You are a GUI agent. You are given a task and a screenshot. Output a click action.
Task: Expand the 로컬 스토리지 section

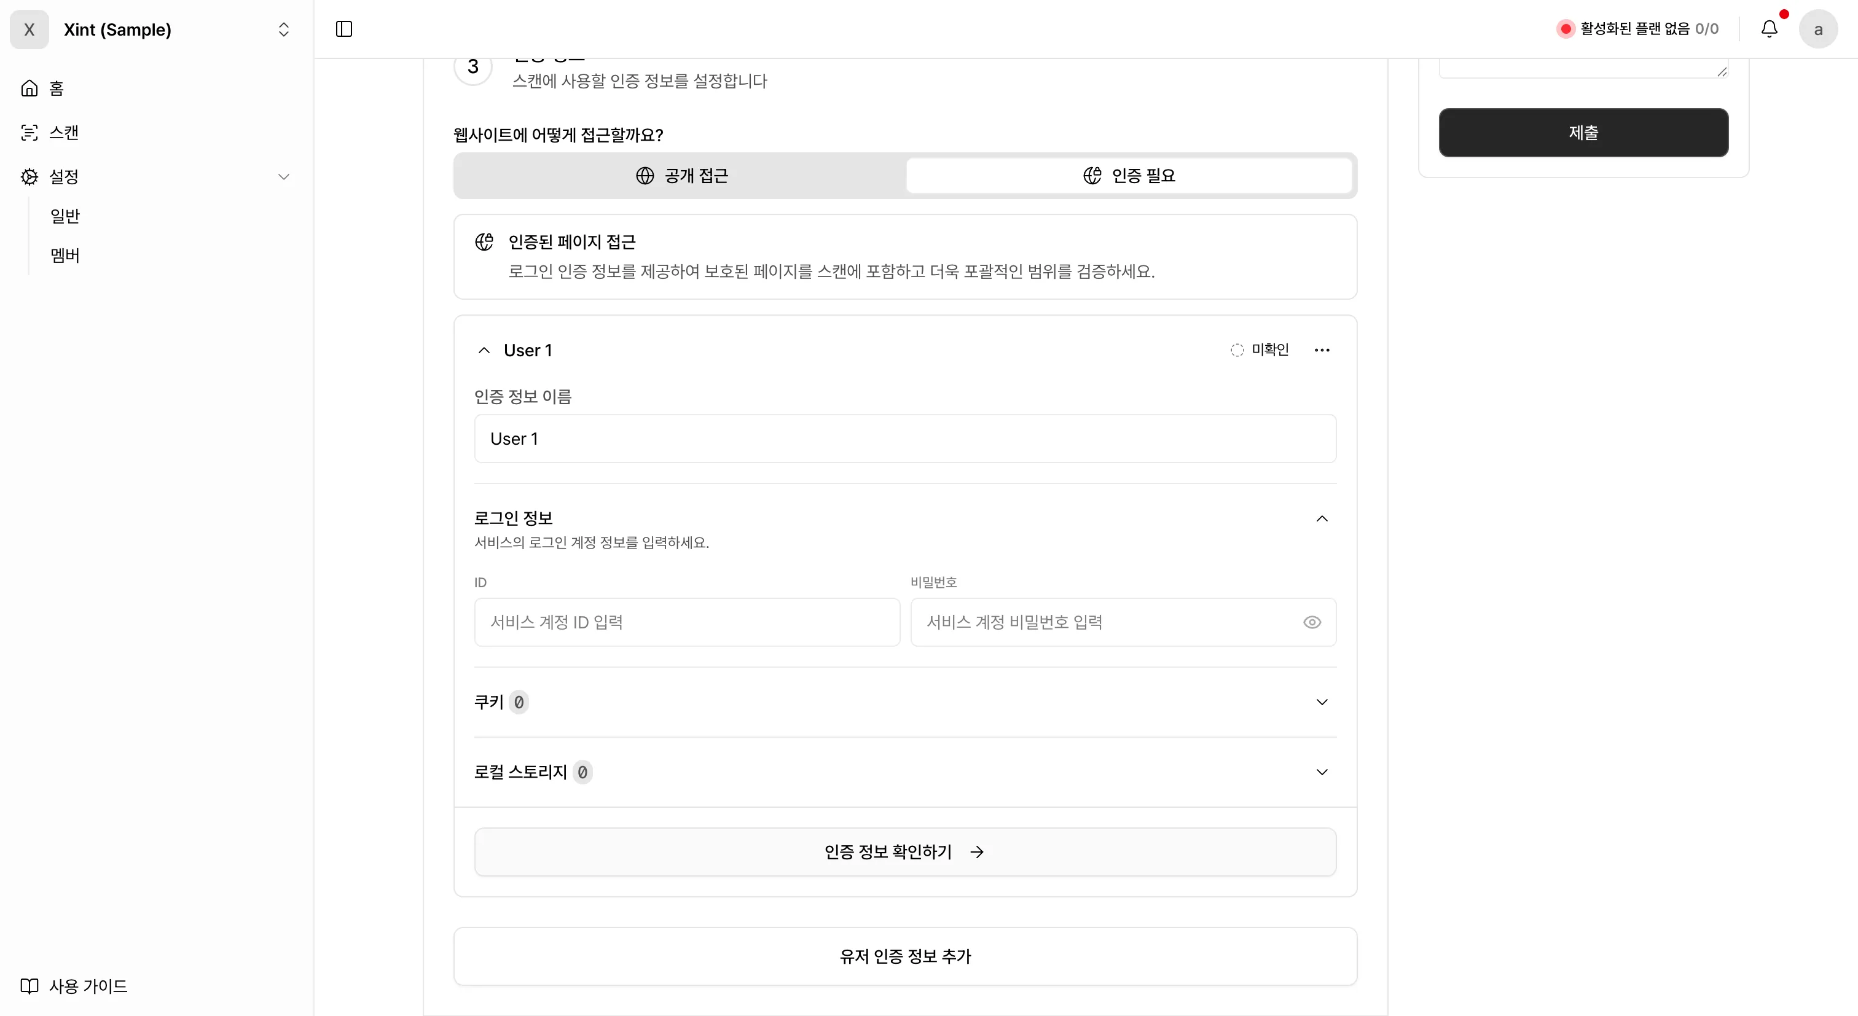(1322, 772)
